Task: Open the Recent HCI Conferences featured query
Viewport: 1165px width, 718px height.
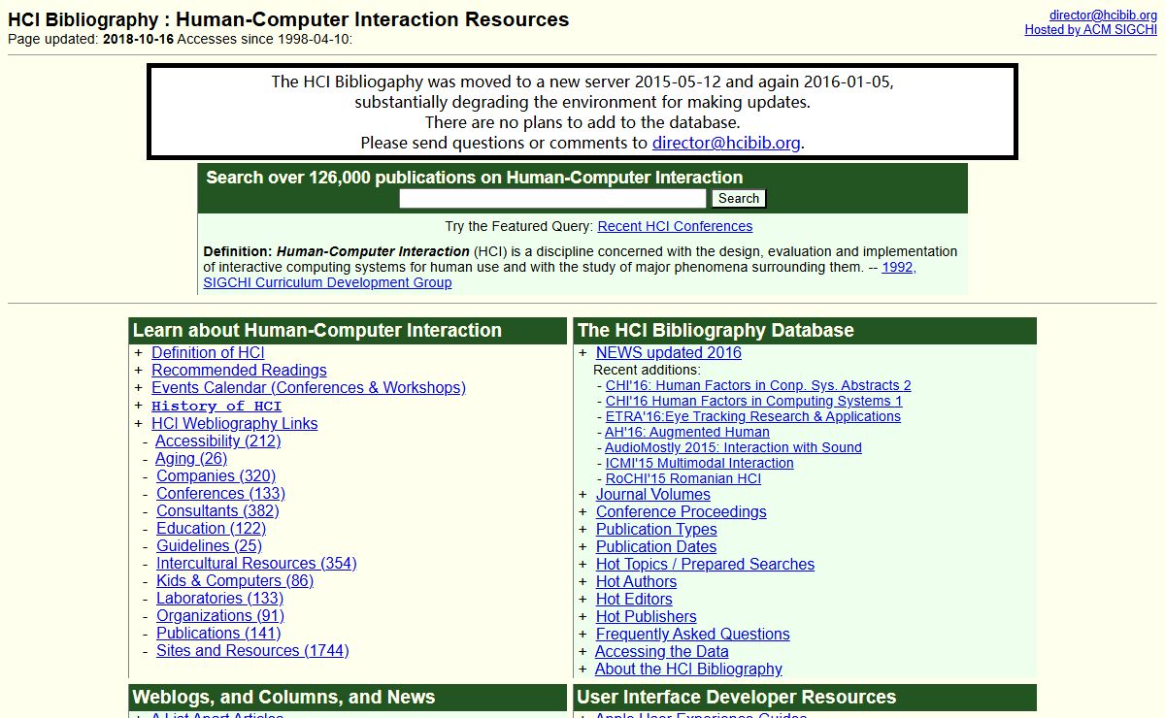Action: [x=675, y=226]
